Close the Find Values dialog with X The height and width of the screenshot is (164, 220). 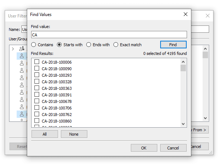(x=186, y=14)
